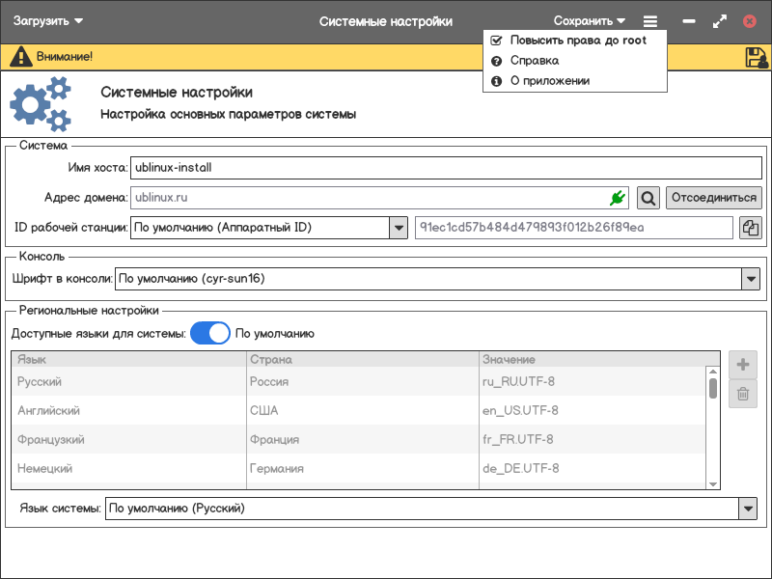Image resolution: width=772 pixels, height=579 pixels.
Task: Toggle the default available languages switch
Action: tap(210, 334)
